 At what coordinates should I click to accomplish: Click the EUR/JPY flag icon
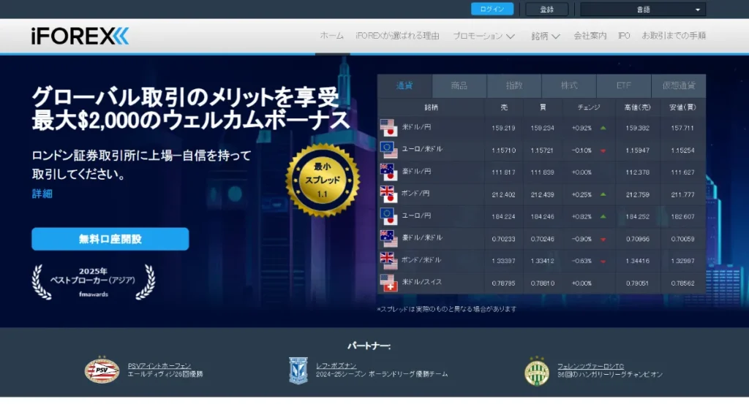(388, 216)
